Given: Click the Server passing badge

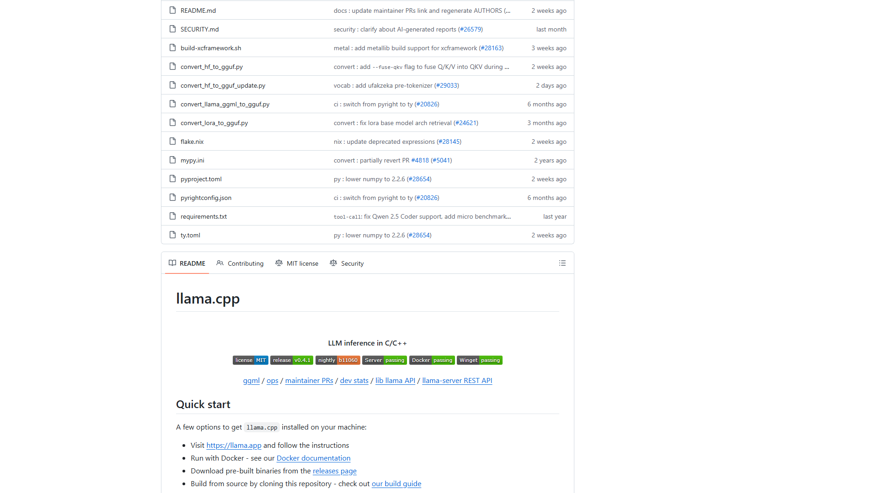Looking at the screenshot, I should pos(385,360).
